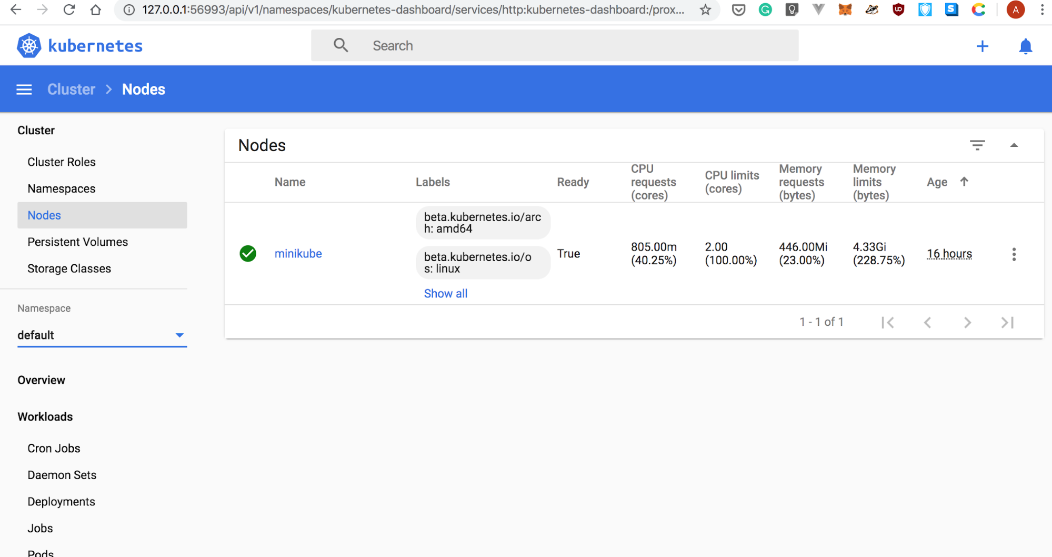Viewport: 1052px width, 557px height.
Task: Click the site info icon in address bar
Action: click(129, 9)
